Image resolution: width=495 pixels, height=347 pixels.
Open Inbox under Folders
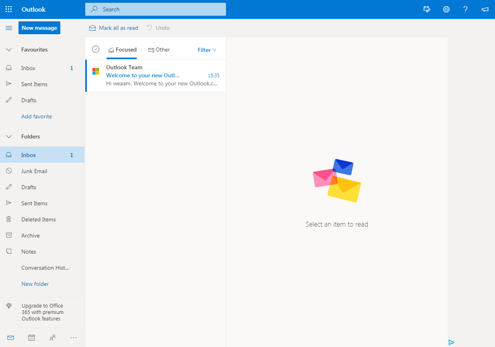tap(42, 155)
